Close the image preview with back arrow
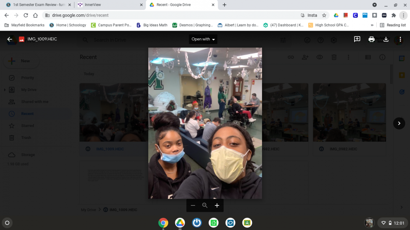The image size is (410, 230). [10, 39]
